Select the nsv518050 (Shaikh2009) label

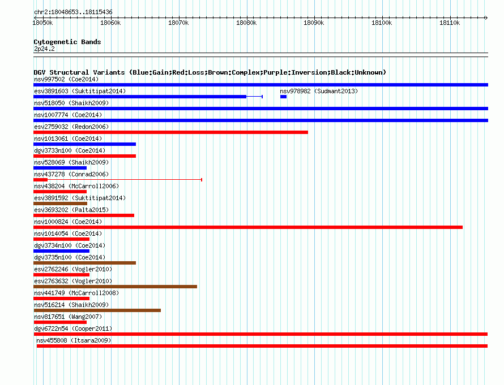(71, 103)
